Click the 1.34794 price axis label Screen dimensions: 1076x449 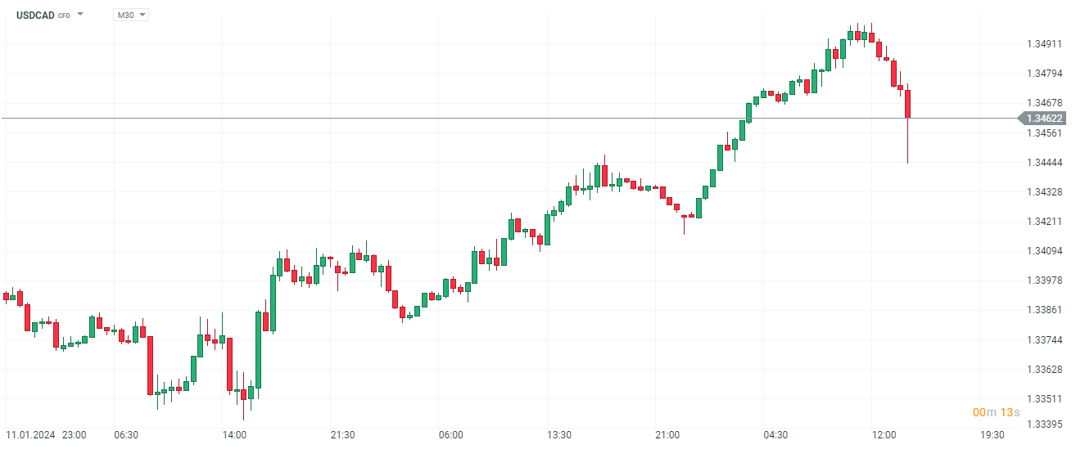1043,74
